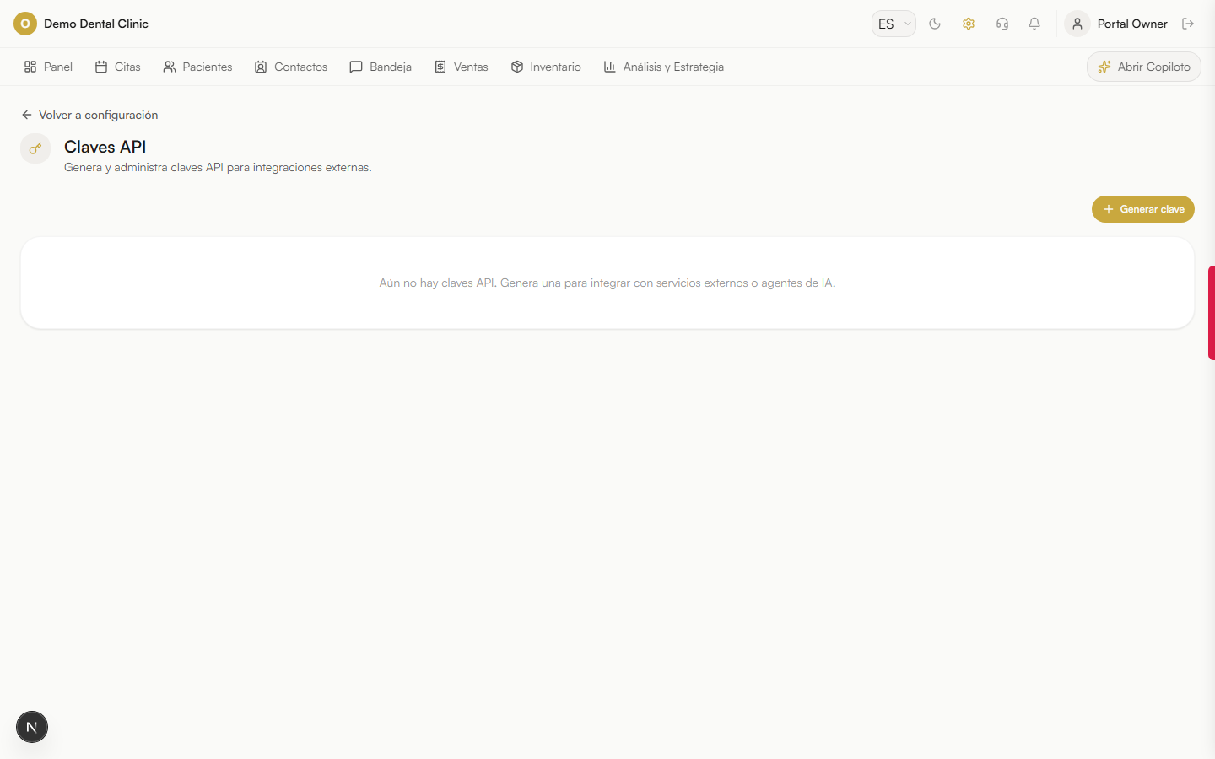Click the 'Genera y administra claves API' subtitle
Viewport: 1215px width, 759px height.
218,167
